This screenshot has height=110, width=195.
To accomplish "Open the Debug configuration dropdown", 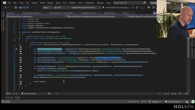I will coord(47,7).
